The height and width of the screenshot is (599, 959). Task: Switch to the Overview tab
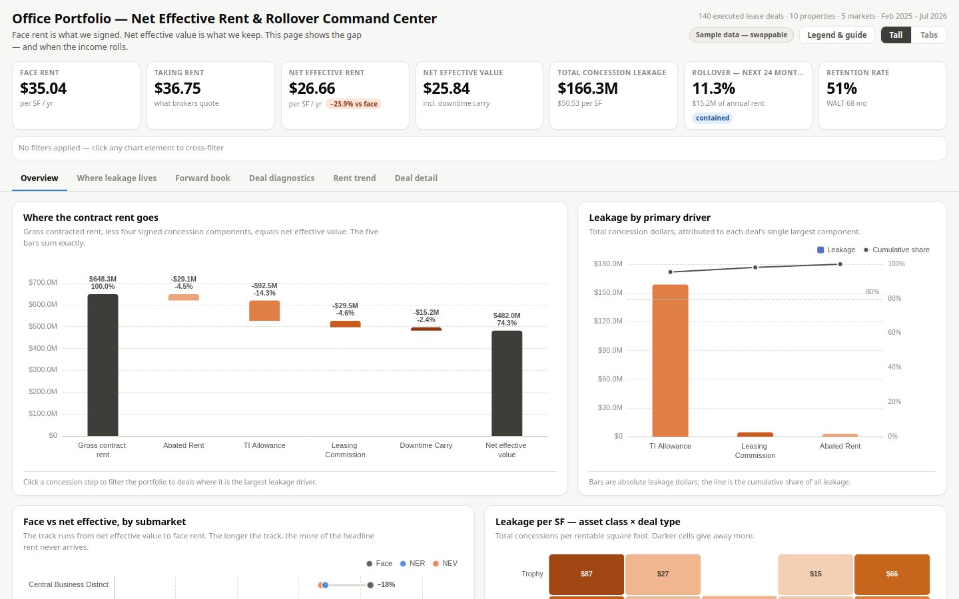39,178
